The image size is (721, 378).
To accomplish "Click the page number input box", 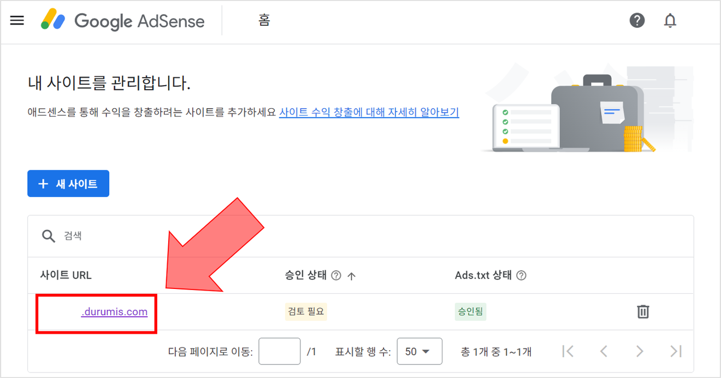I will click(280, 351).
